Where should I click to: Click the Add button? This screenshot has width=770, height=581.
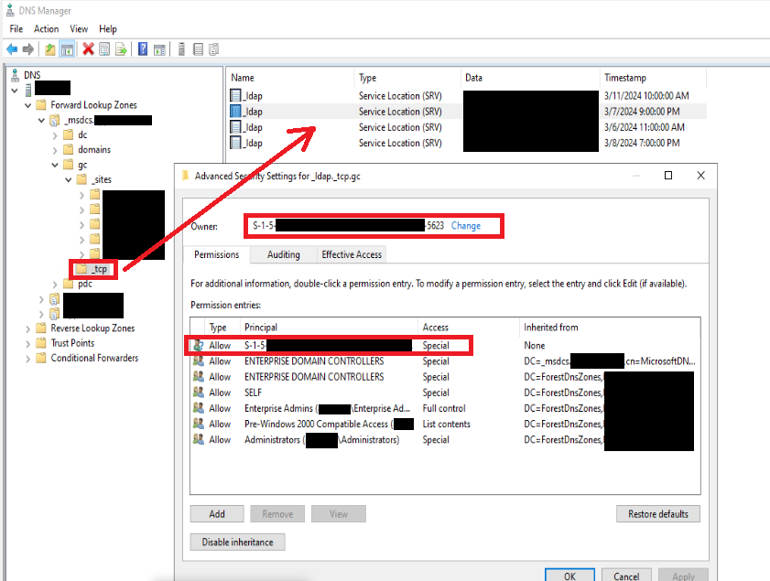pyautogui.click(x=217, y=514)
